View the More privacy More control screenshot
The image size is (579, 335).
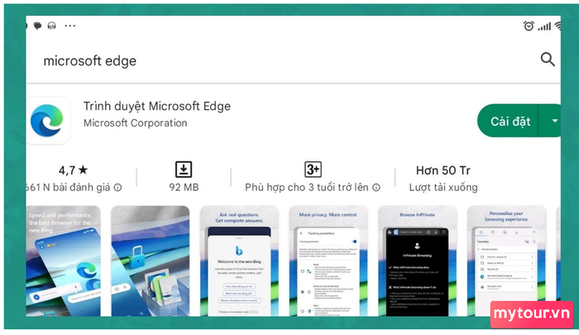[328, 261]
